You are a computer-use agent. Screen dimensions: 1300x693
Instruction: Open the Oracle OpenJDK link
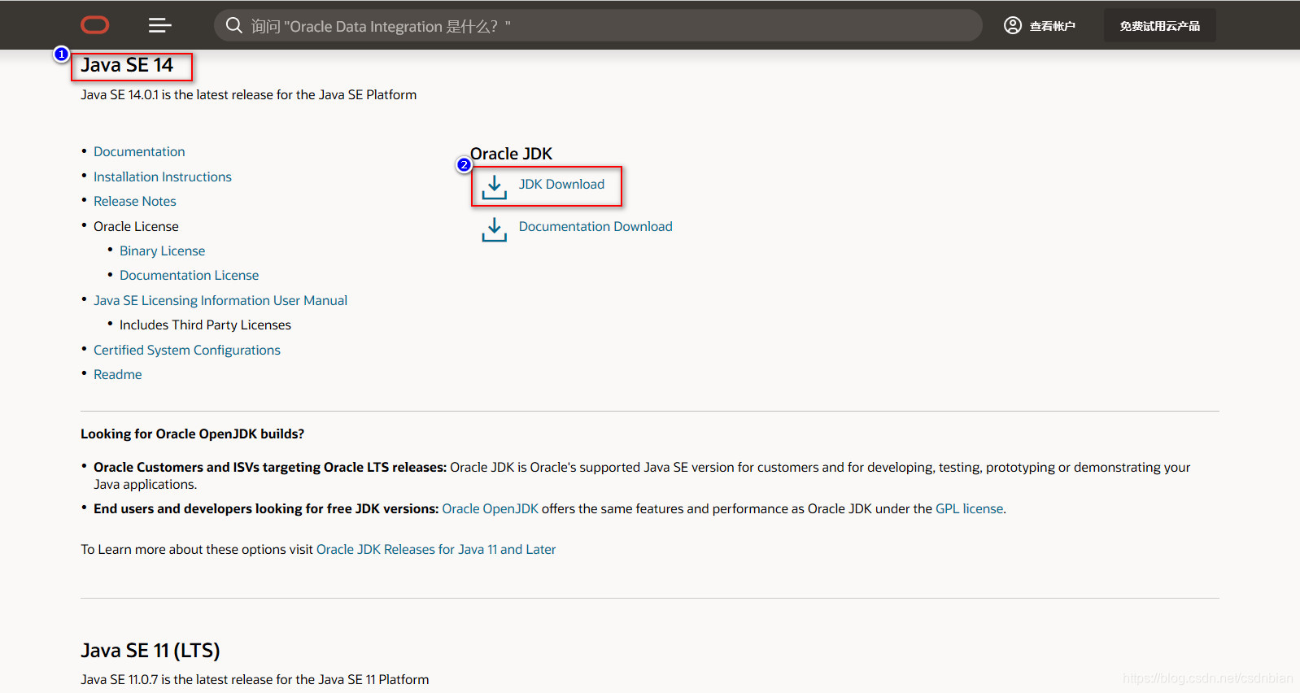pos(490,508)
